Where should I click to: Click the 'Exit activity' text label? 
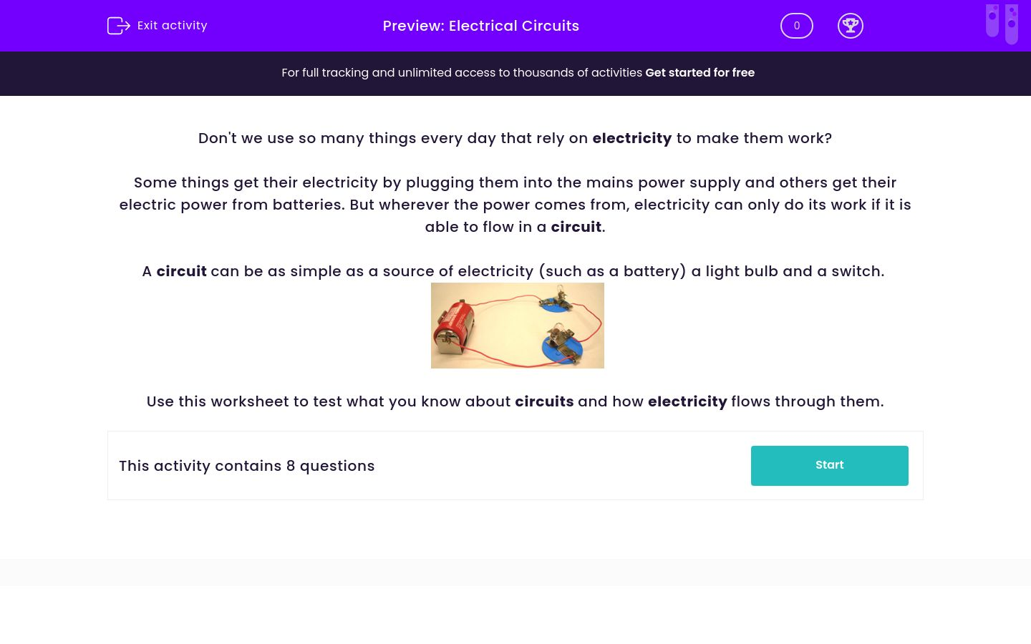(x=172, y=26)
